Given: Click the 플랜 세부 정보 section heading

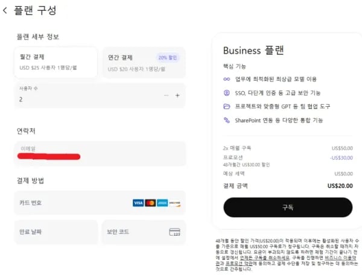Looking at the screenshot, I should coord(38,37).
